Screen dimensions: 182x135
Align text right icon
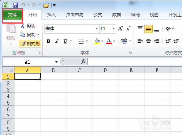157,41
